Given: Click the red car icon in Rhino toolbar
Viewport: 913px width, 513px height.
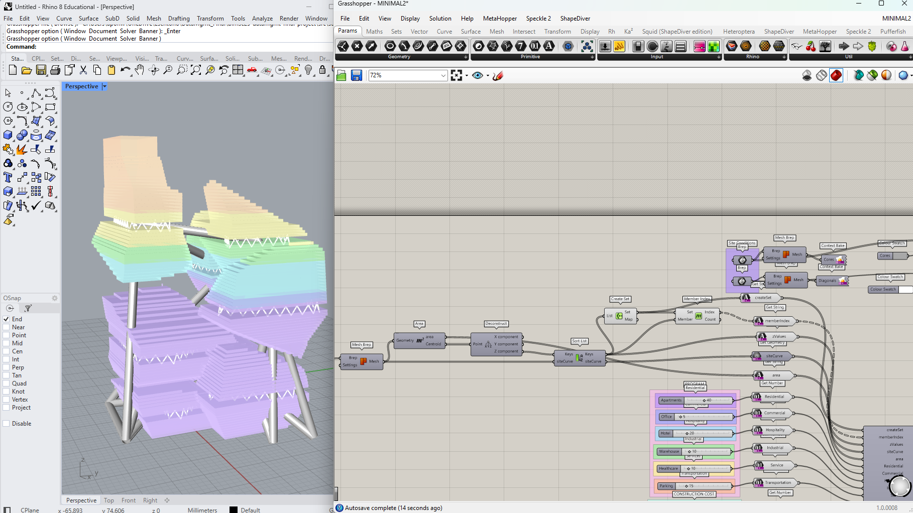Looking at the screenshot, I should (x=252, y=70).
